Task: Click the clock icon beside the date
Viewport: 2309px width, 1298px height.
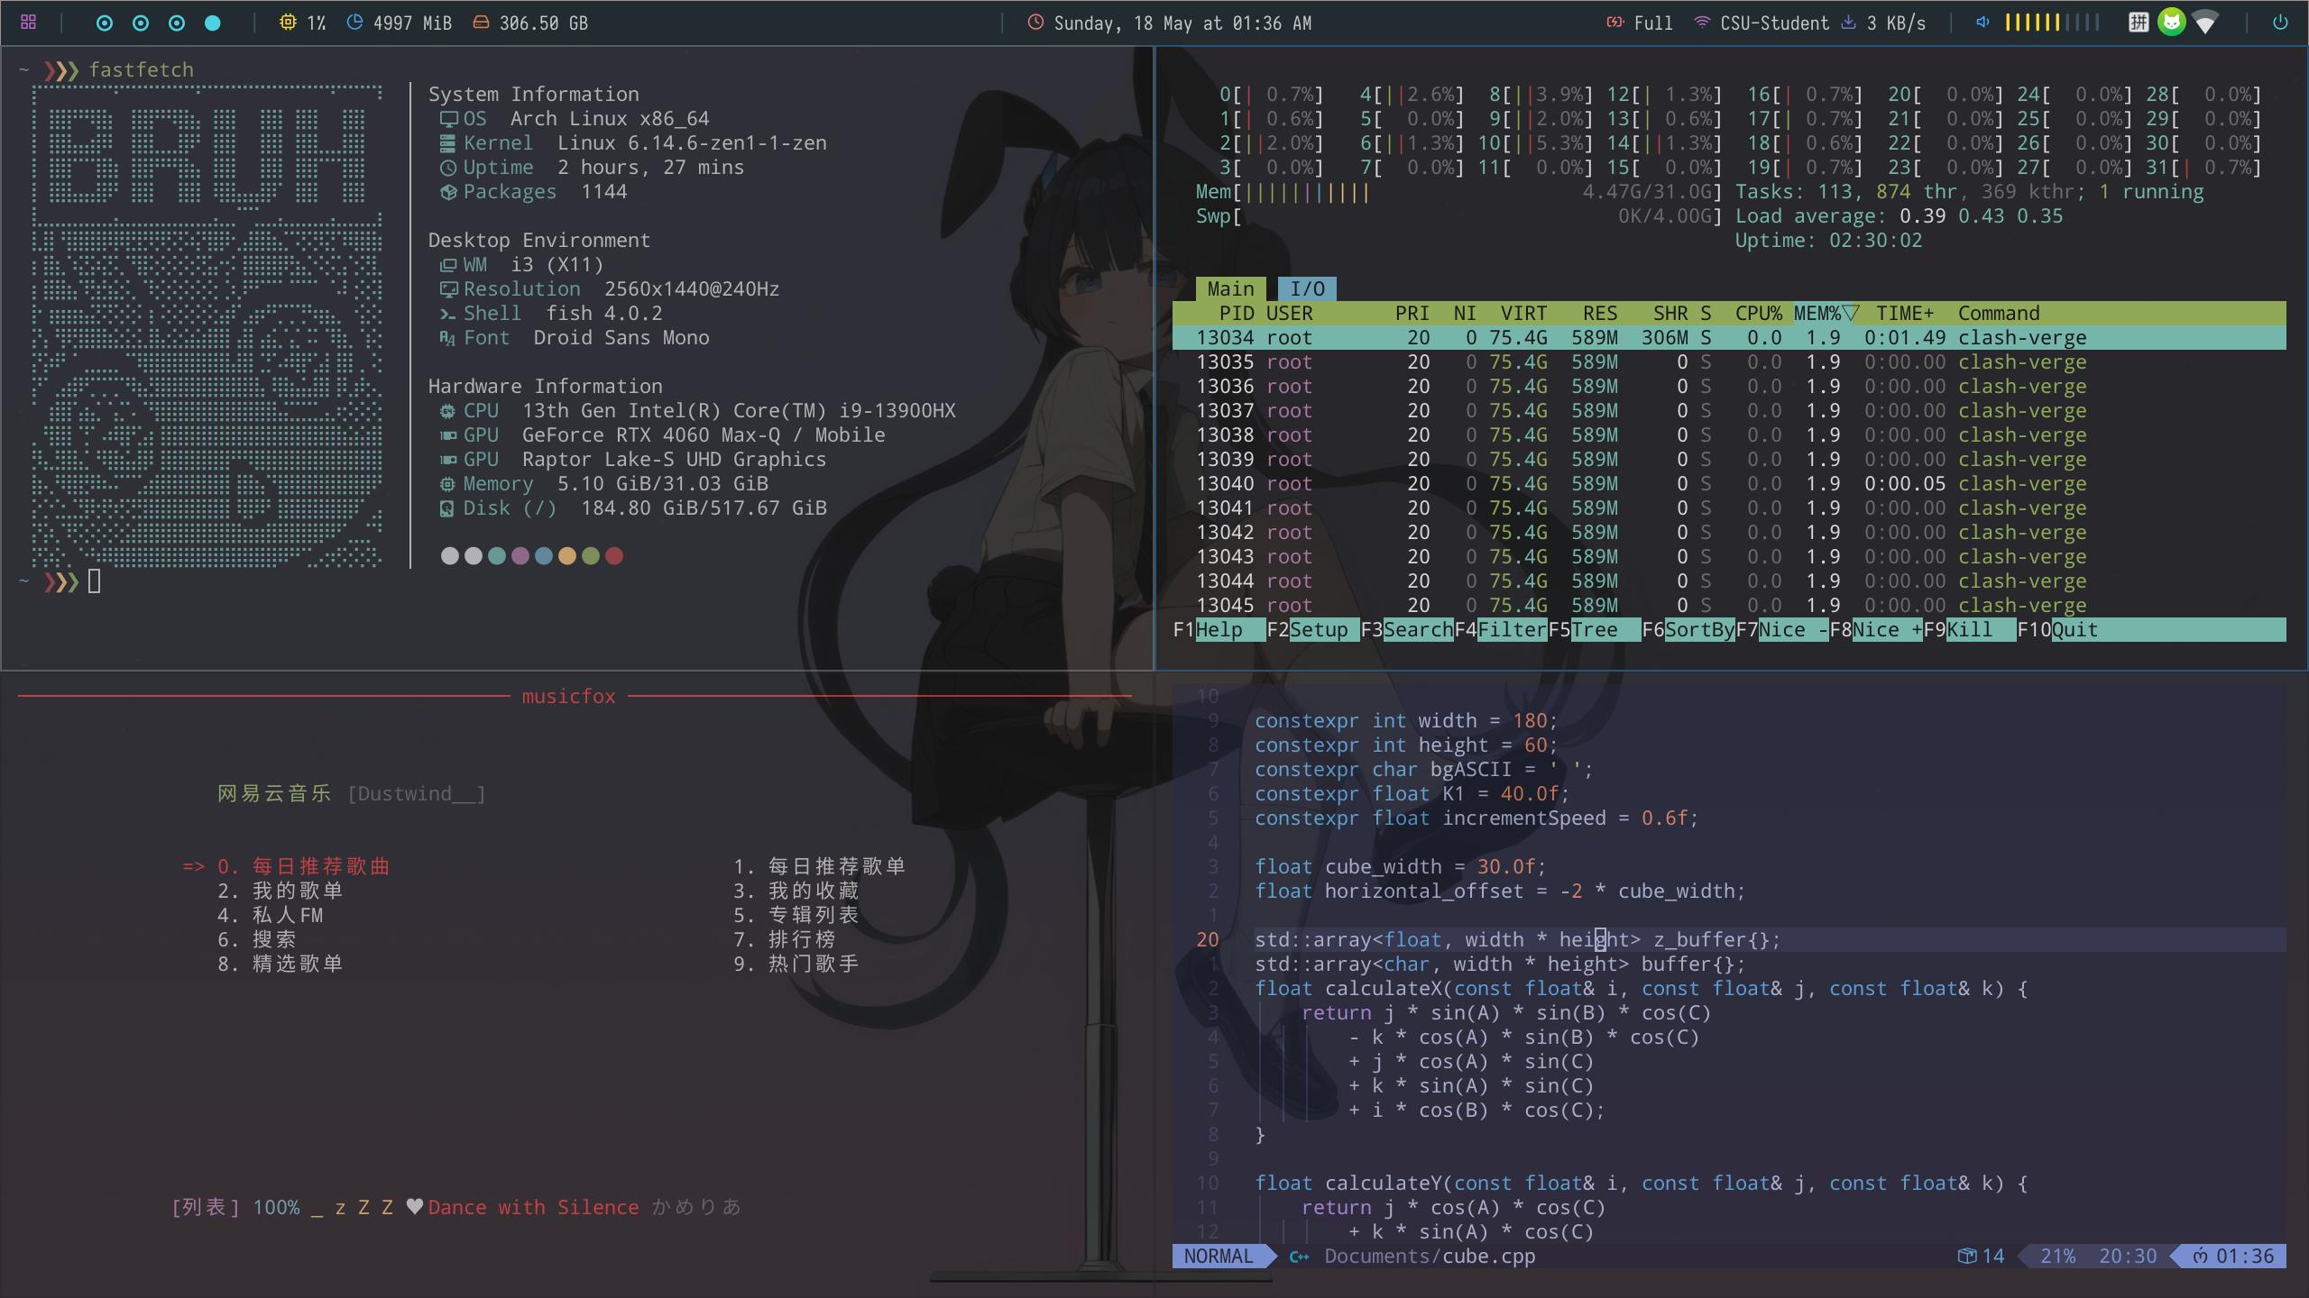Action: coord(1035,23)
